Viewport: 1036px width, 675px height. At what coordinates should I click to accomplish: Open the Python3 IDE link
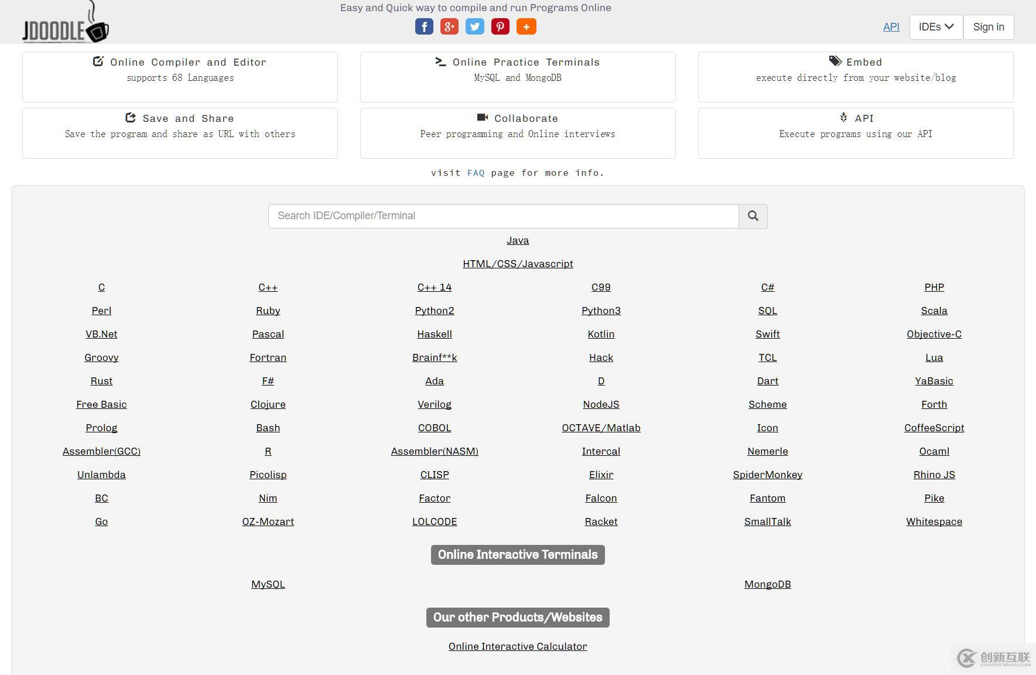click(601, 311)
